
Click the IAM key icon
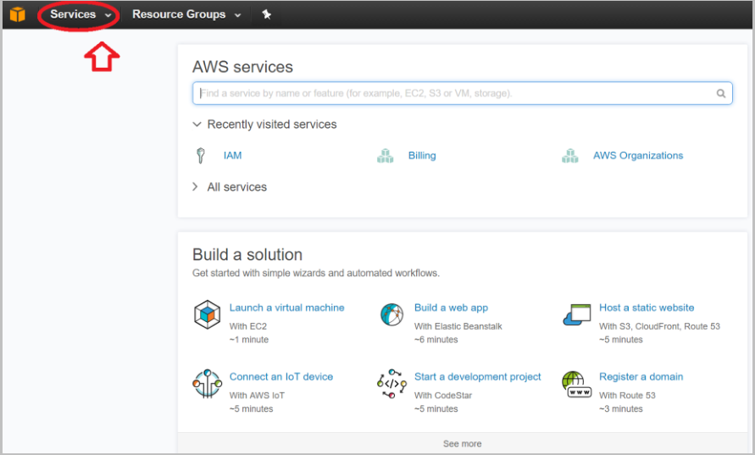pyautogui.click(x=201, y=156)
